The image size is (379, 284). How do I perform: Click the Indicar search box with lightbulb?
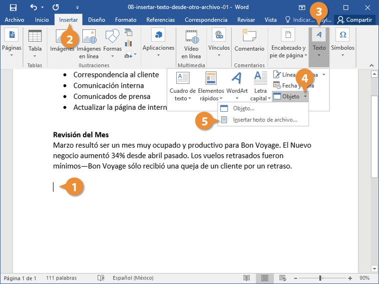click(x=300, y=20)
